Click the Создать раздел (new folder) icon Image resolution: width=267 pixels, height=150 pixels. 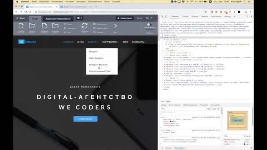pyautogui.click(x=32, y=26)
